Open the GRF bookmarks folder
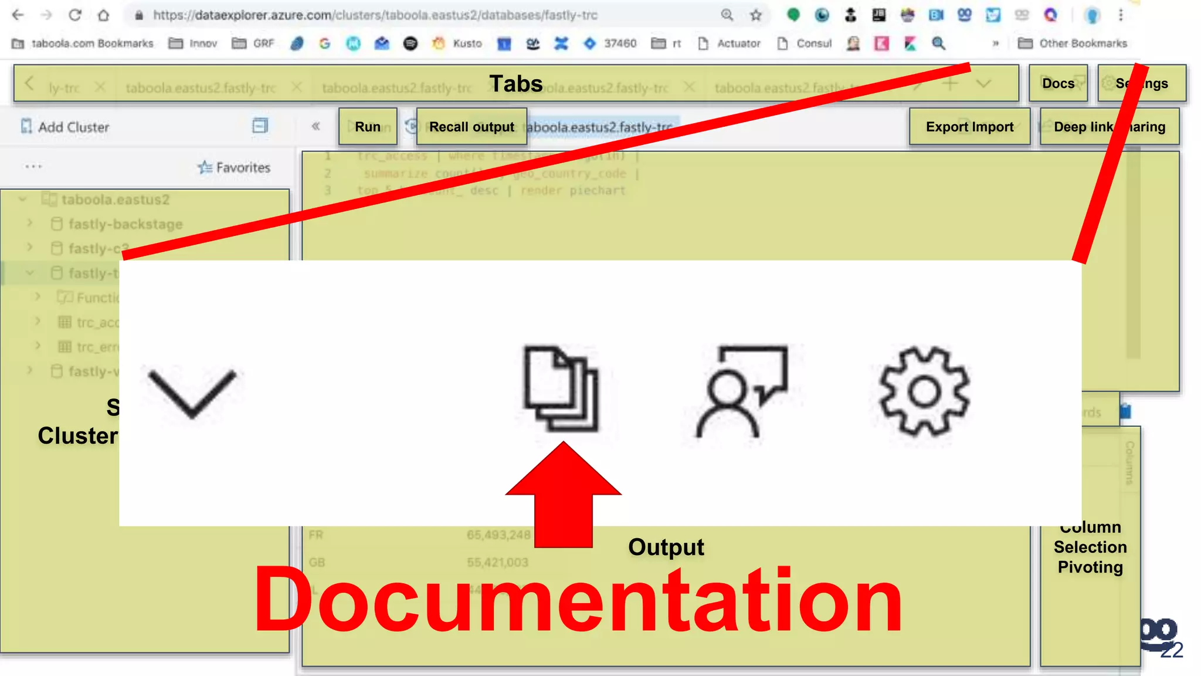This screenshot has width=1201, height=676. coord(253,43)
